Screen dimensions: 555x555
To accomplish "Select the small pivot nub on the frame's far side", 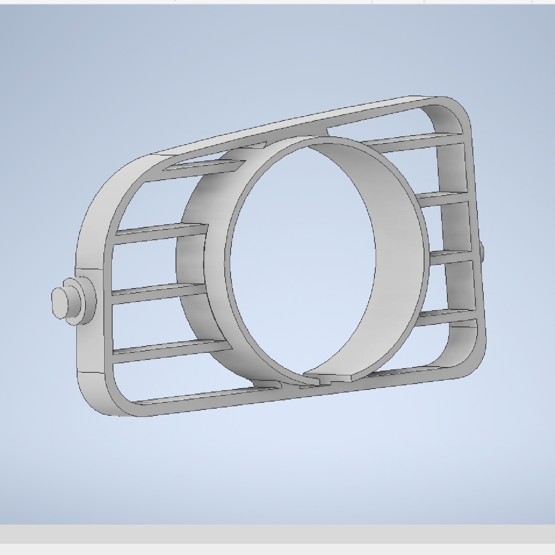I will tap(482, 253).
